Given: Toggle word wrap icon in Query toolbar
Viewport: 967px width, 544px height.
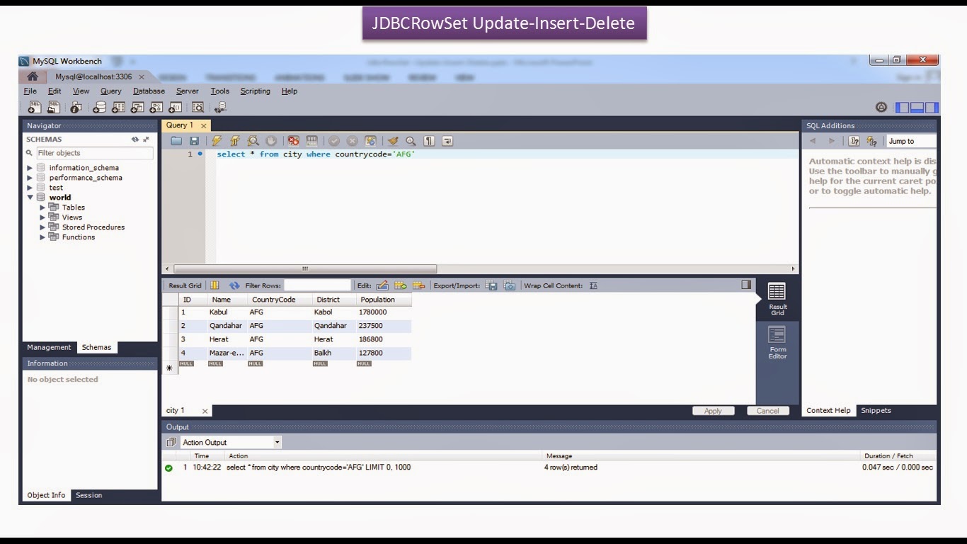Looking at the screenshot, I should (447, 141).
